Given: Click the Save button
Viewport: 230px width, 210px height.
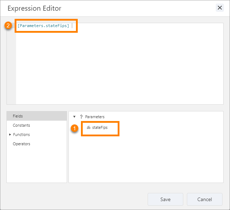Looking at the screenshot, I should (x=165, y=199).
